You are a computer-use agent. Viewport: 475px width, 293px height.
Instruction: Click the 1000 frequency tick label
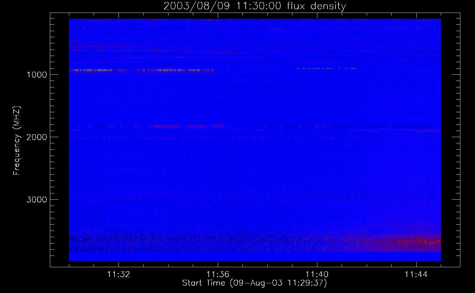[37, 74]
